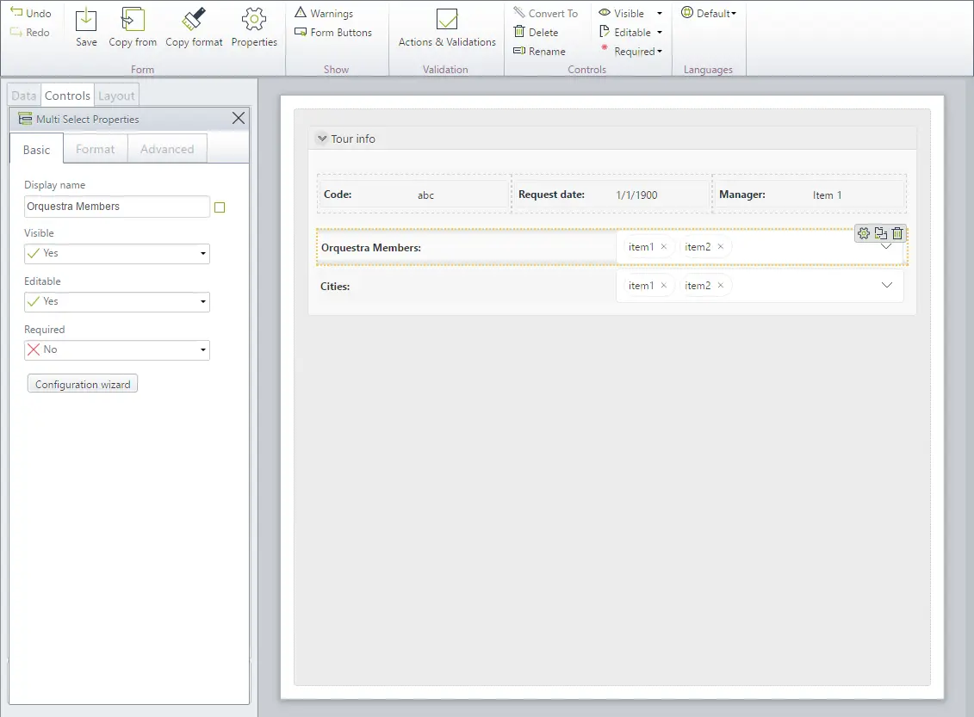Open the gear settings on Orquestra Members control
This screenshot has height=717, width=974.
[864, 233]
